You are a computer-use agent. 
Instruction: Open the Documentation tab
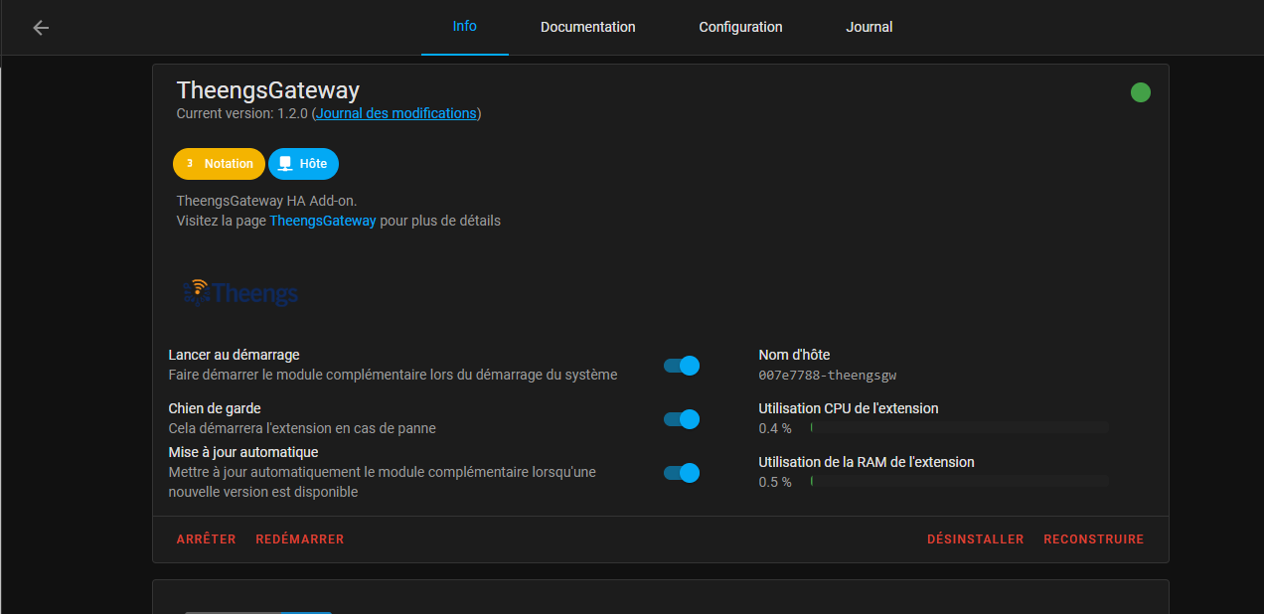587,27
